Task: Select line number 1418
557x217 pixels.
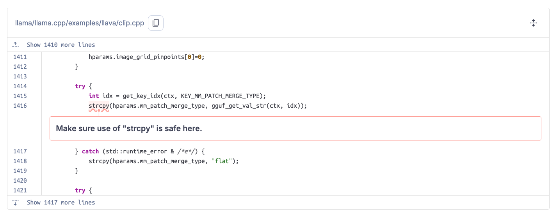Action: (20, 161)
